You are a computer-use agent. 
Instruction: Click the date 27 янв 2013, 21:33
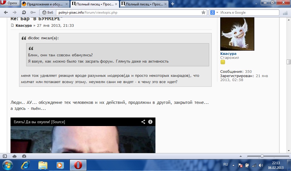click(x=55, y=25)
